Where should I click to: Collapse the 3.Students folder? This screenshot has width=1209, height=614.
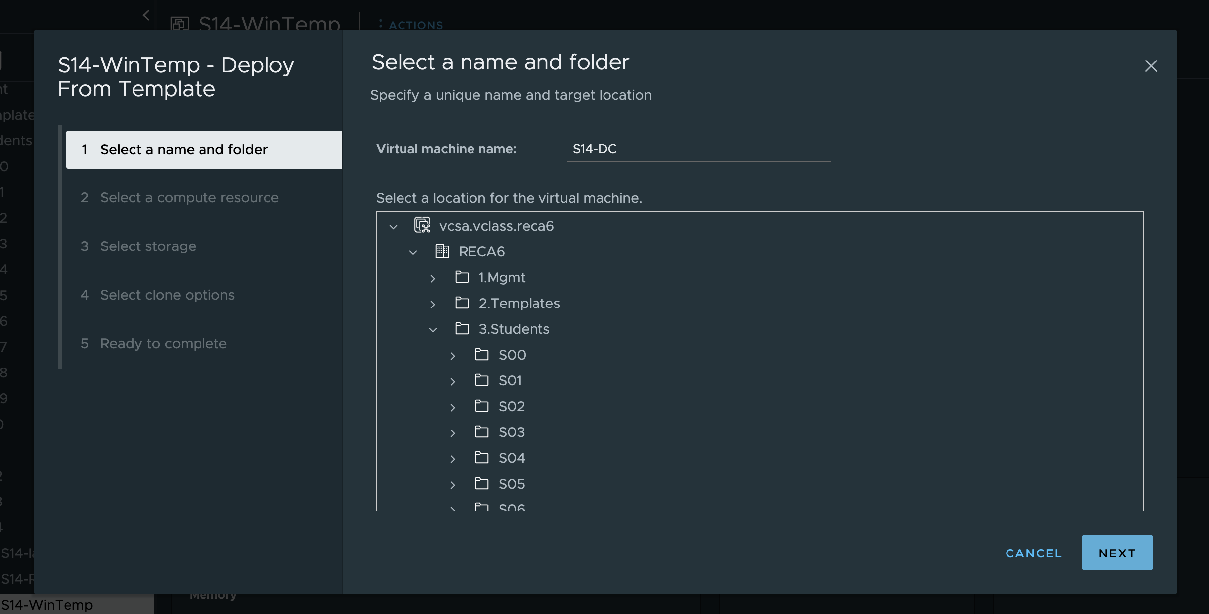coord(433,330)
